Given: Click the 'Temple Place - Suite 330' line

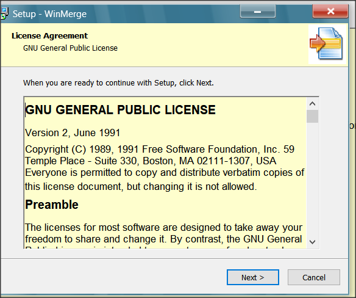Looking at the screenshot, I should 151,161.
